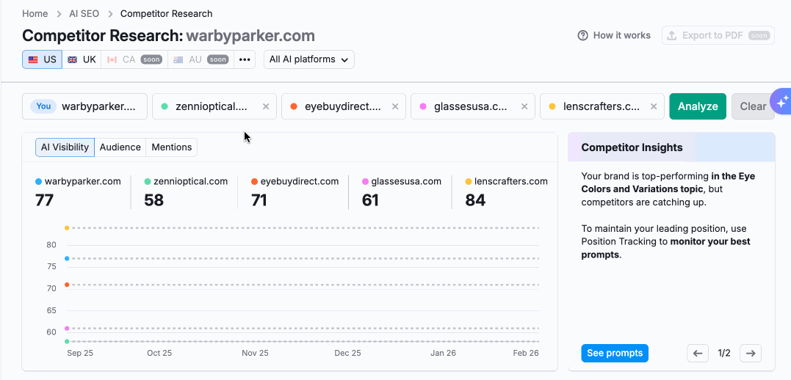Viewport: 791px width, 380px height.
Task: Click the How it works help icon
Action: pyautogui.click(x=583, y=35)
